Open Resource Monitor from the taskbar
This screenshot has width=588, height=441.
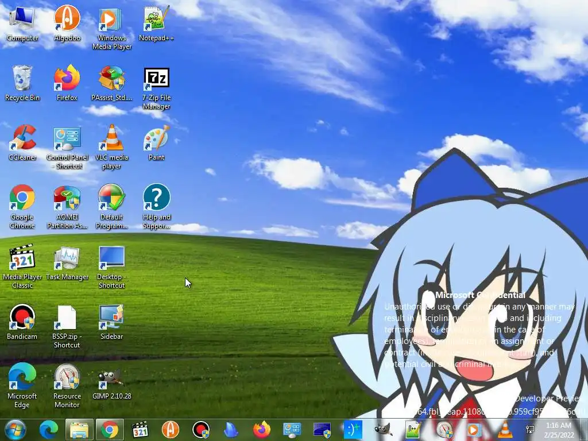tap(444, 430)
